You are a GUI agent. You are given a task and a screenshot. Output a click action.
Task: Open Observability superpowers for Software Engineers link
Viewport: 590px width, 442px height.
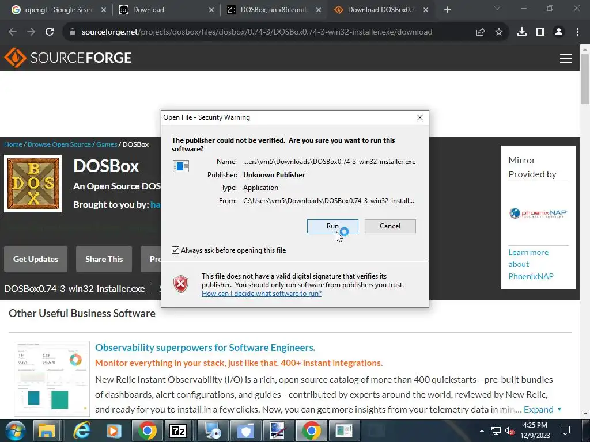[205, 348]
